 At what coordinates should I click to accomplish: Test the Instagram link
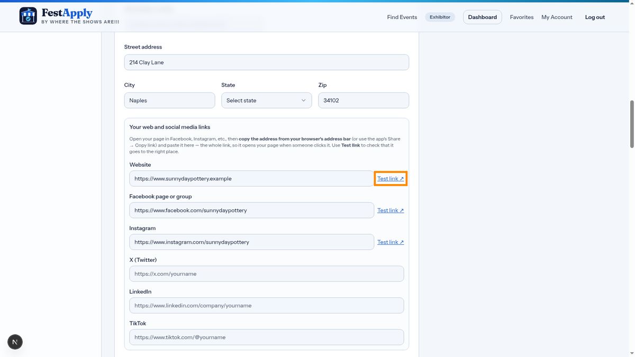pos(391,242)
